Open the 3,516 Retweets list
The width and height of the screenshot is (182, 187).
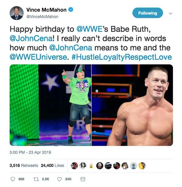pos(24,165)
